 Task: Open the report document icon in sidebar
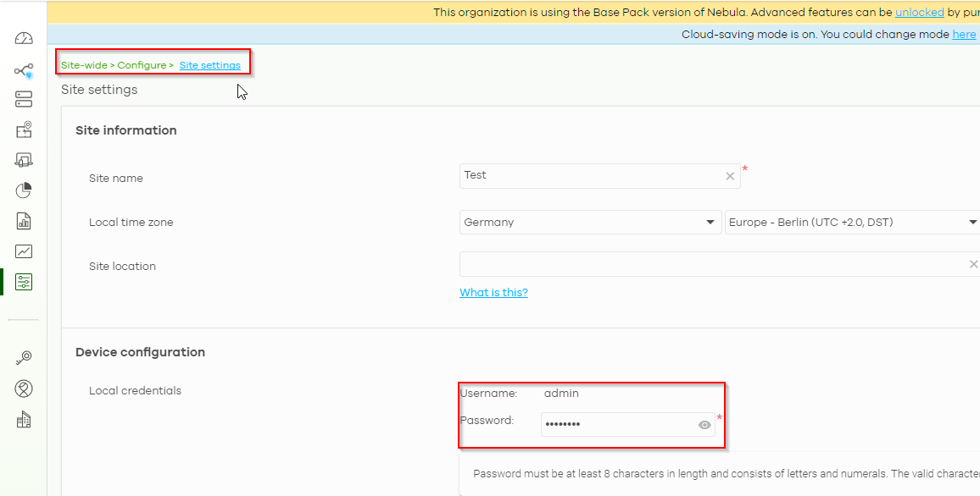(x=24, y=221)
